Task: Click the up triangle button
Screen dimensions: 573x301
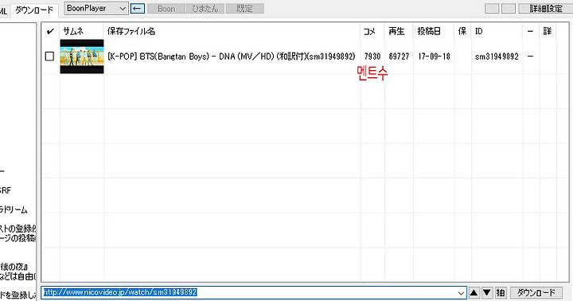Action: (474, 293)
